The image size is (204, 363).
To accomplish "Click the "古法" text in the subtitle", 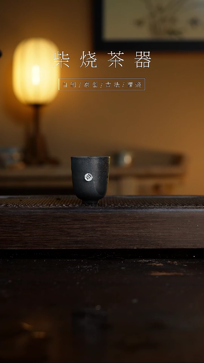I will click(112, 85).
